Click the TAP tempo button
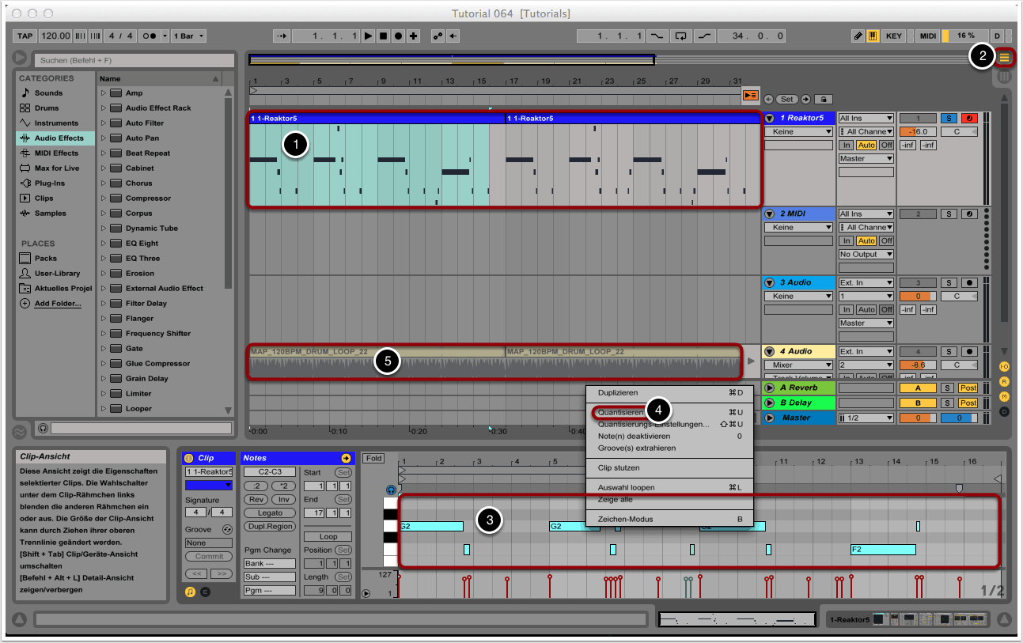Screen dimensions: 1023x643 pyautogui.click(x=25, y=36)
